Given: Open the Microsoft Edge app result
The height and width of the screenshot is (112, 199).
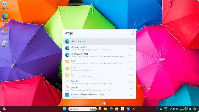Looking at the screenshot, I should (99, 41).
